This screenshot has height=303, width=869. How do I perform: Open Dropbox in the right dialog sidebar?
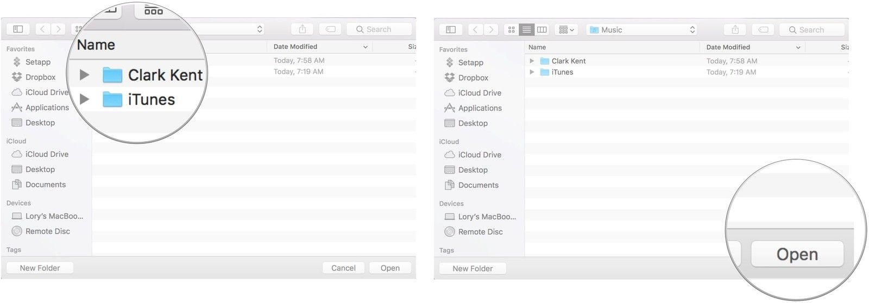coord(473,78)
